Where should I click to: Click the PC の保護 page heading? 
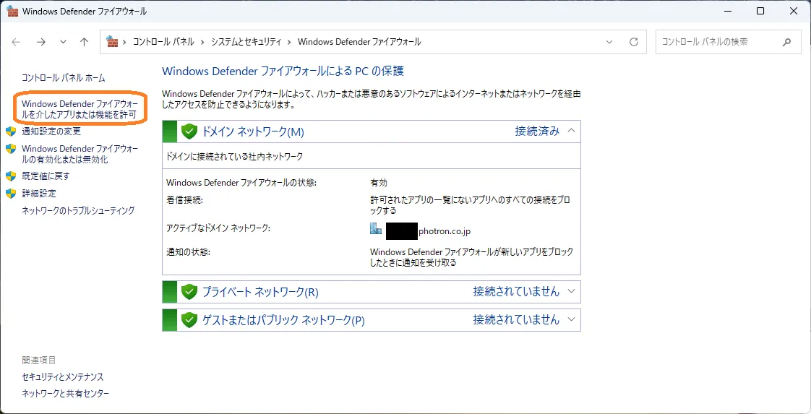click(x=283, y=71)
